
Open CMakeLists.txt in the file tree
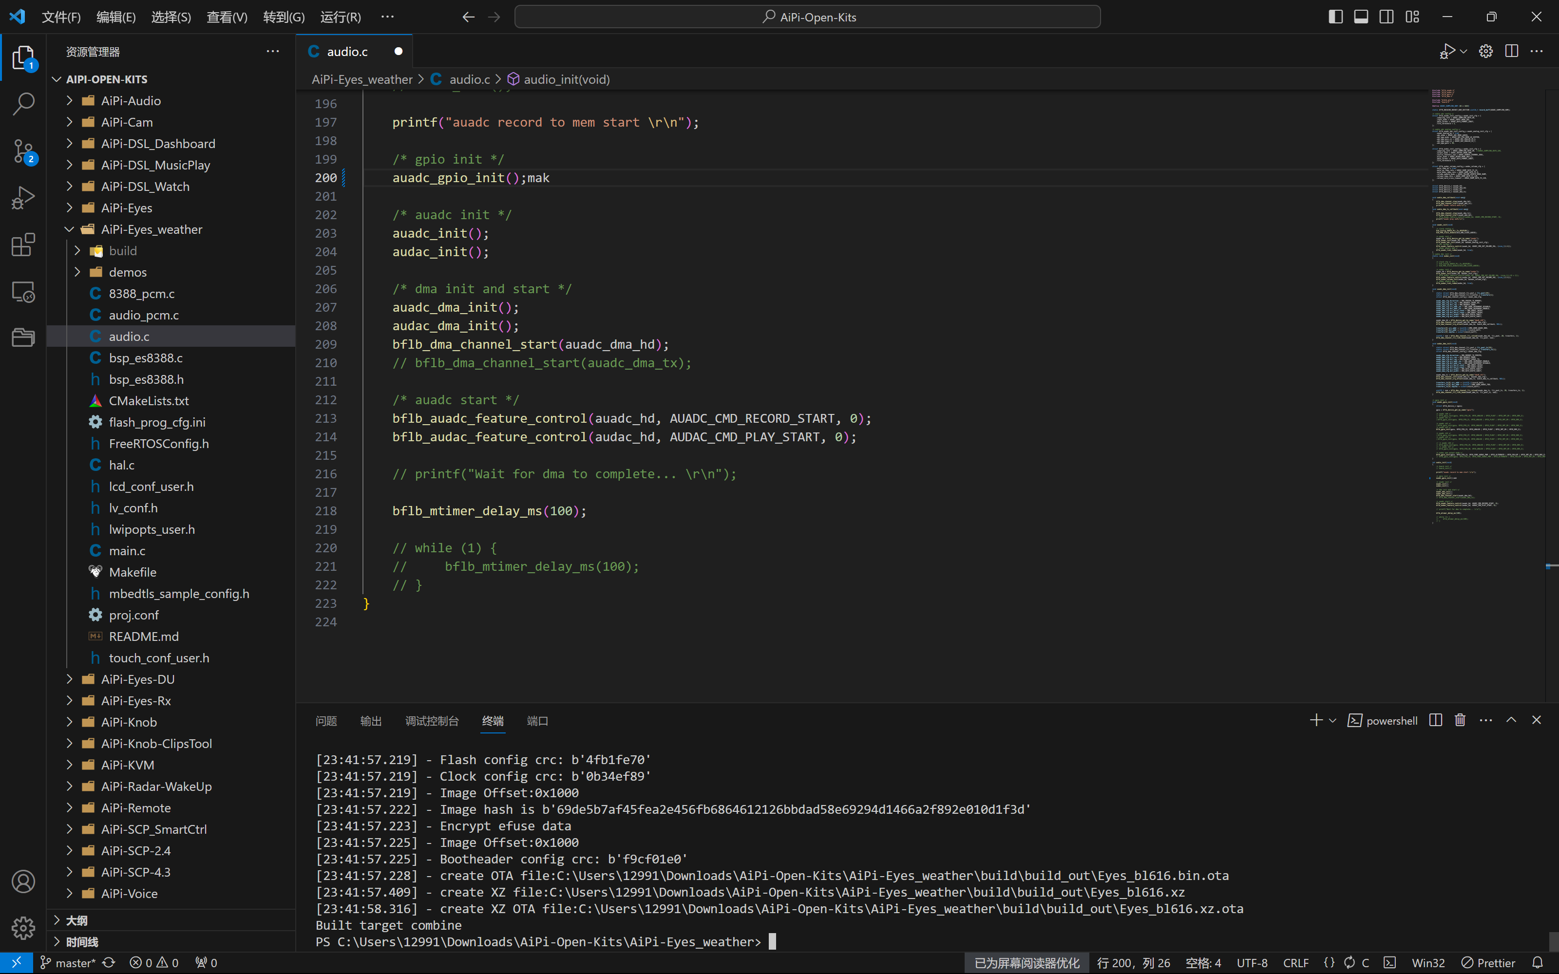coord(171,401)
